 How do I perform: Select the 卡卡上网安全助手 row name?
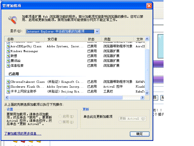point(23,91)
